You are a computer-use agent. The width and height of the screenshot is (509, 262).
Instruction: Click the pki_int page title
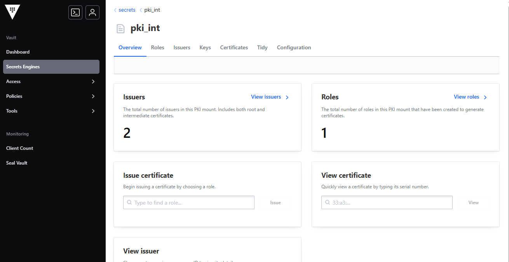(x=145, y=28)
